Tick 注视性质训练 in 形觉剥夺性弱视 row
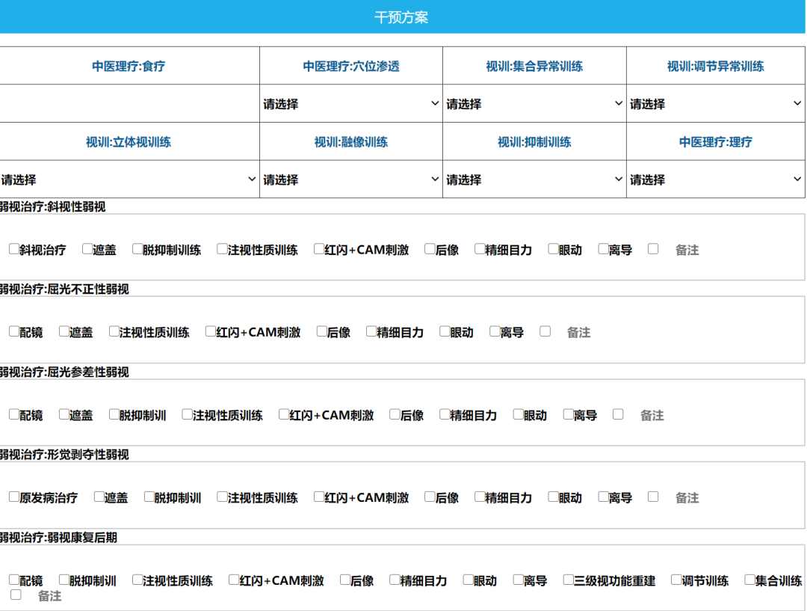The height and width of the screenshot is (611, 807). tap(223, 497)
